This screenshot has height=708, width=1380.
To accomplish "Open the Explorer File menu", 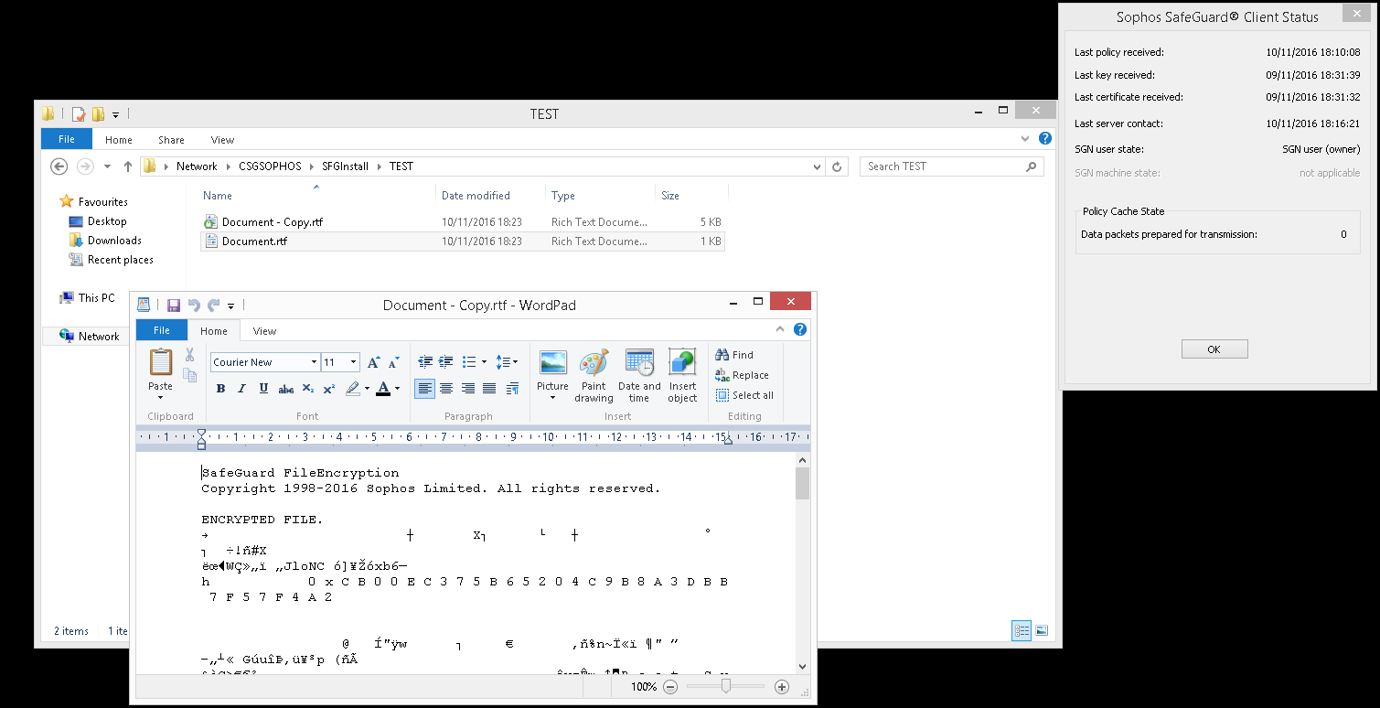I will click(x=67, y=139).
